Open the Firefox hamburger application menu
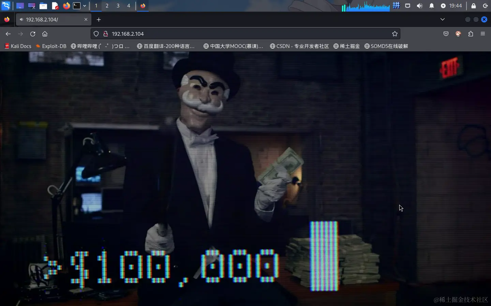 [483, 34]
